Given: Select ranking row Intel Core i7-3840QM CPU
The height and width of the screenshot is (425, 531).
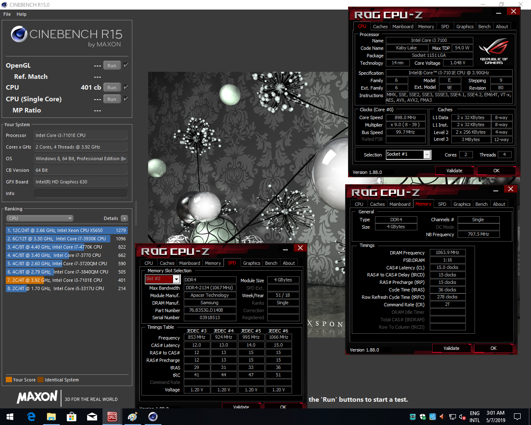Looking at the screenshot, I should [x=66, y=272].
